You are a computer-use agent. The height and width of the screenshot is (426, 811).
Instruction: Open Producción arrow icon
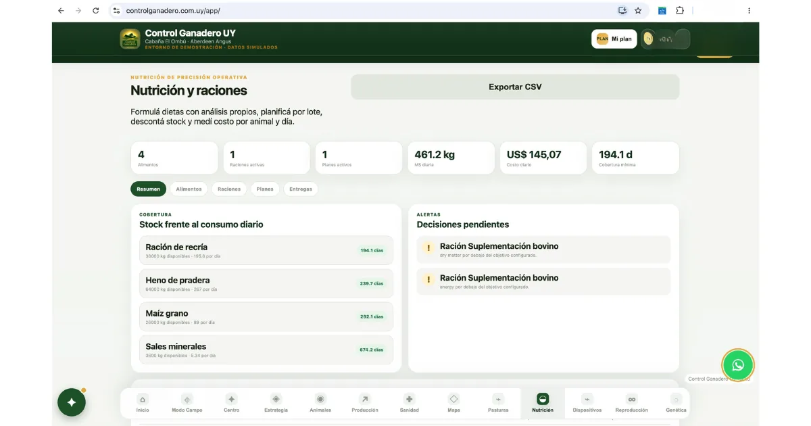(365, 399)
